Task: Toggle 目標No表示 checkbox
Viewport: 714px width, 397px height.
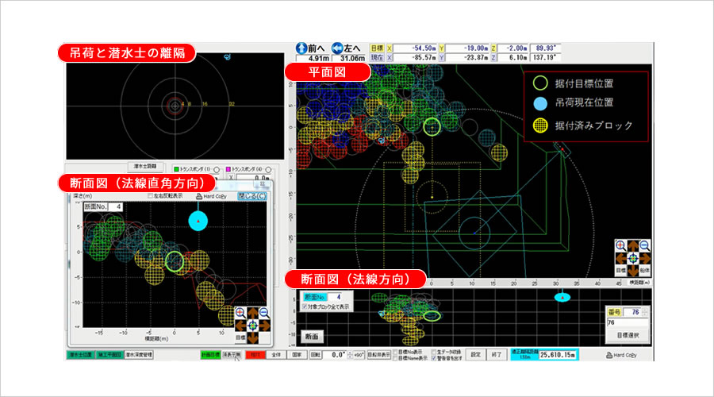Action: 395,353
